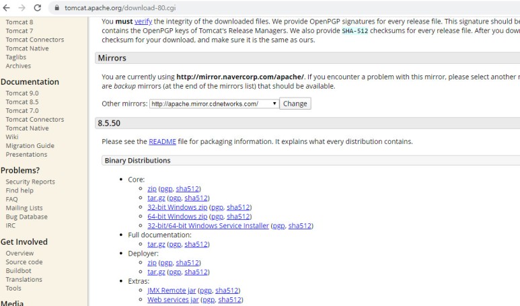This screenshot has width=520, height=306.
Task: Open the Migration Guide
Action: 30,146
